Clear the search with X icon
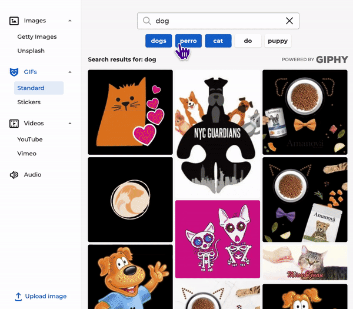This screenshot has height=309, width=353. [x=289, y=21]
